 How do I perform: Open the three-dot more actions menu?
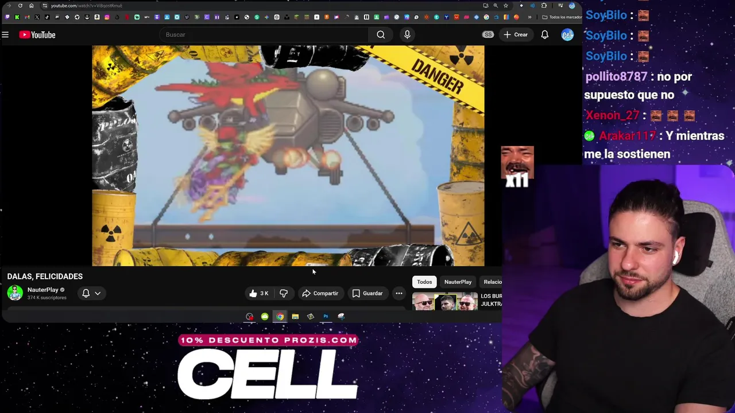pos(399,293)
